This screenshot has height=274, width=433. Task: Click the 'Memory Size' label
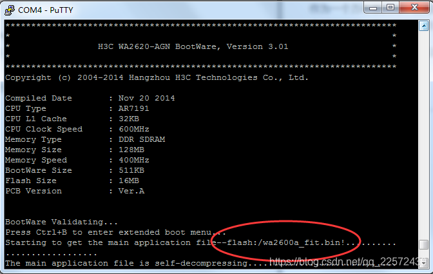pyautogui.click(x=34, y=150)
